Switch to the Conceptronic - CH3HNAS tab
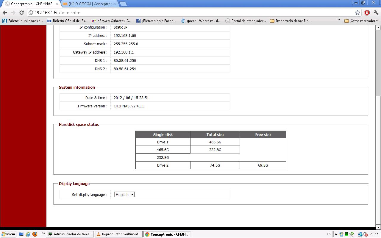Screen dimensions: 381x238 click(31, 4)
